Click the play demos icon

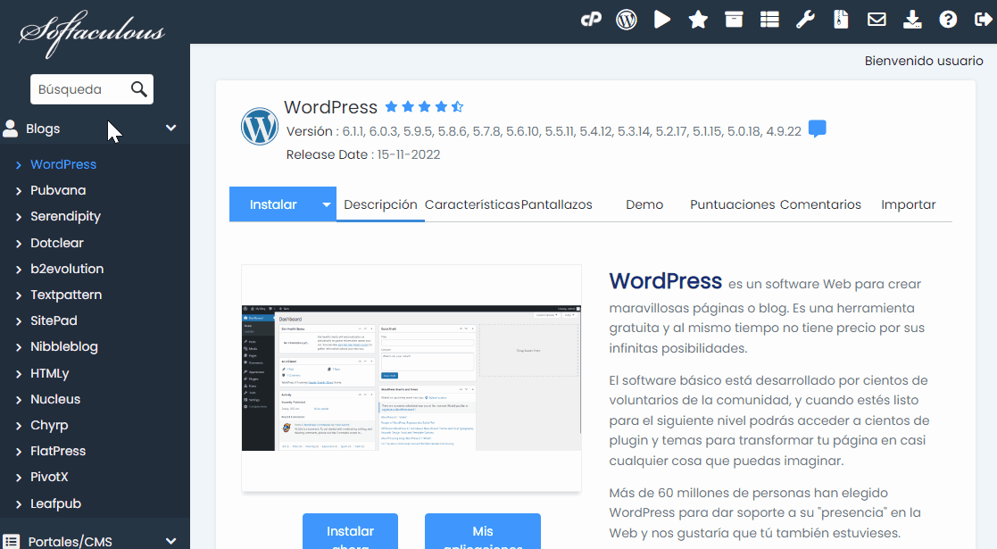(x=662, y=20)
